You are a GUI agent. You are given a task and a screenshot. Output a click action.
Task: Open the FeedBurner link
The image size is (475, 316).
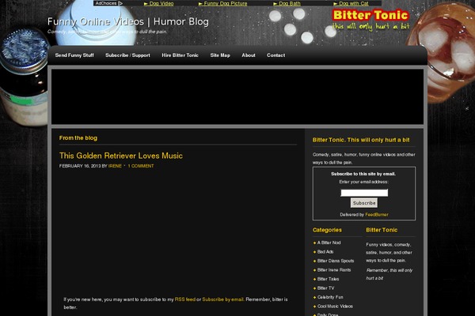[x=377, y=214]
